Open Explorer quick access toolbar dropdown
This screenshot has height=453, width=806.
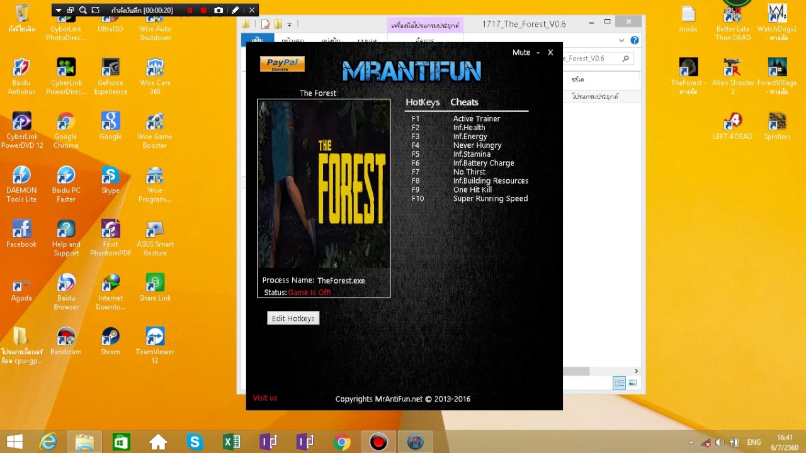pyautogui.click(x=290, y=25)
